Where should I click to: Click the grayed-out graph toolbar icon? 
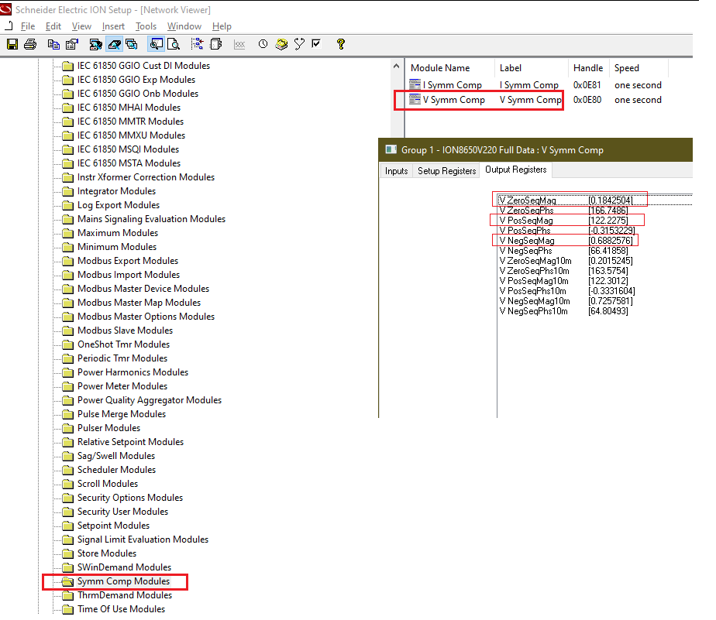239,44
